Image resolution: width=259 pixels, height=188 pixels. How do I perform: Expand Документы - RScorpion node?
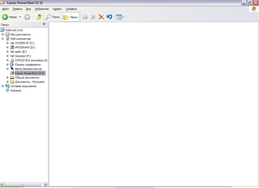[x=7, y=82]
